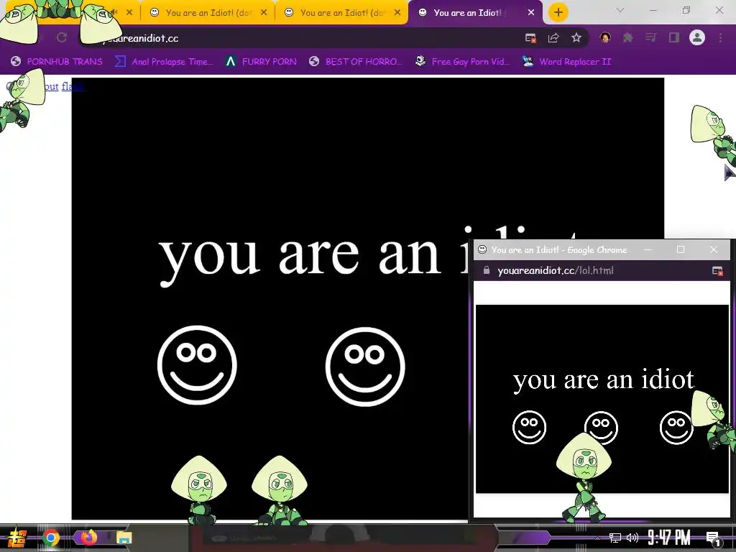The image size is (736, 552).
Task: Open the notification center icon
Action: tap(713, 538)
